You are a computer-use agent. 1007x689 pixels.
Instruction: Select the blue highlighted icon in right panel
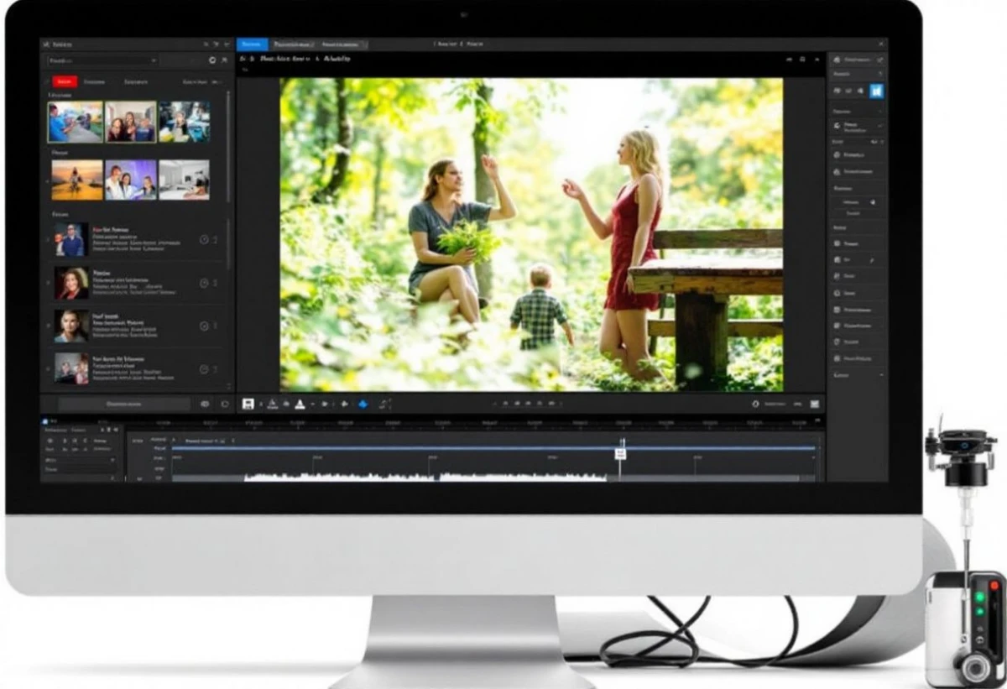[877, 91]
